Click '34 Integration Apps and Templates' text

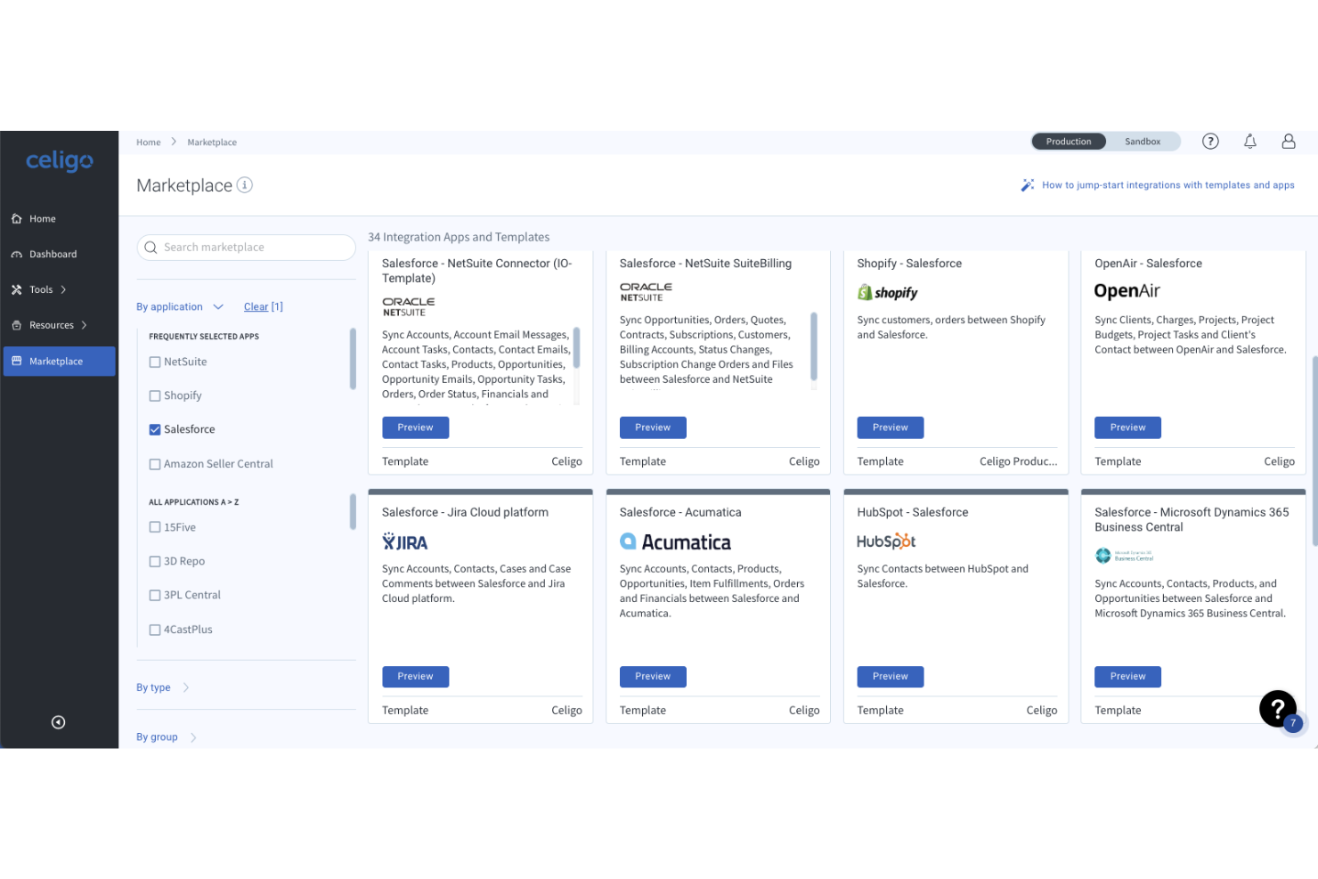coord(459,237)
